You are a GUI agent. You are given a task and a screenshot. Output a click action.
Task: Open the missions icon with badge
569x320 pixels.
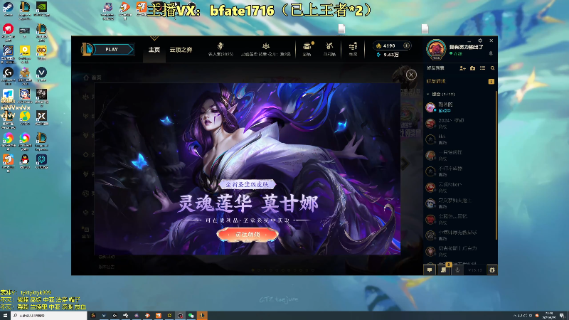444,270
